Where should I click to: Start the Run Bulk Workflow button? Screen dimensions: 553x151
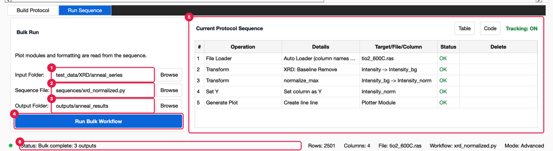98,121
